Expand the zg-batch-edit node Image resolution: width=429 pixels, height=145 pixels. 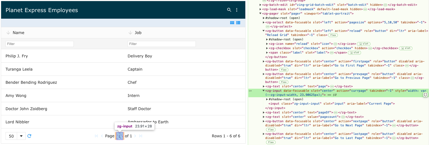(260, 5)
